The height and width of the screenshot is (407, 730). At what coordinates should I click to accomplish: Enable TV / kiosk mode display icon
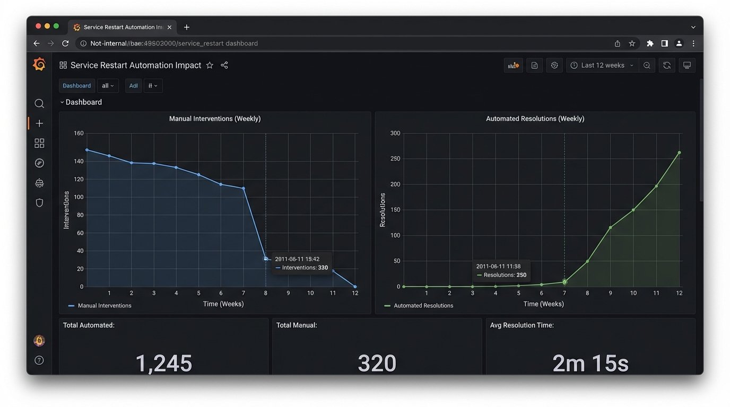(x=686, y=65)
